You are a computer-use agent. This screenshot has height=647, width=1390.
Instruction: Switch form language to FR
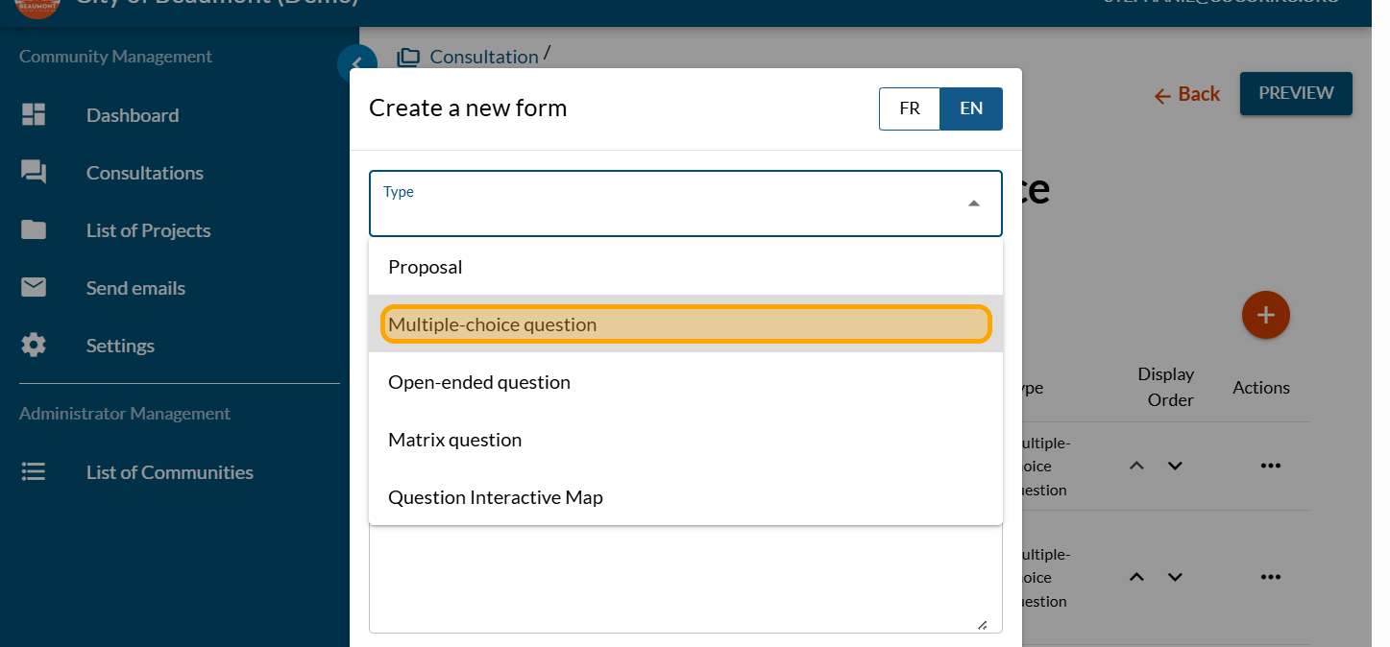coord(909,108)
